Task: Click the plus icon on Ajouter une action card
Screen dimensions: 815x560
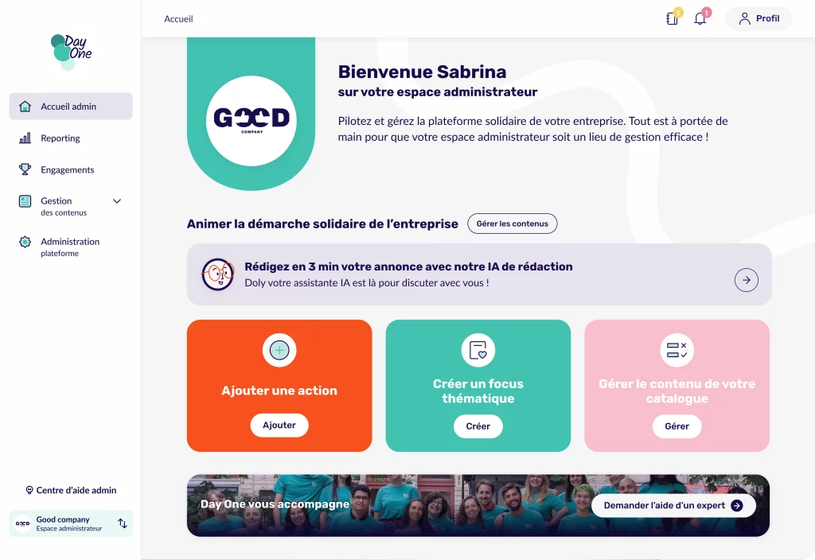Action: pos(279,350)
